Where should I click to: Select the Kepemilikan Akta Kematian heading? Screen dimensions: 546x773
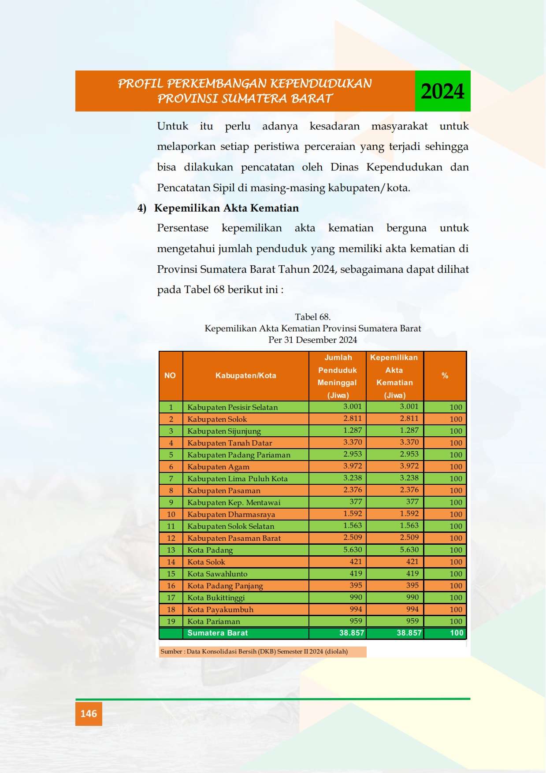tap(227, 208)
